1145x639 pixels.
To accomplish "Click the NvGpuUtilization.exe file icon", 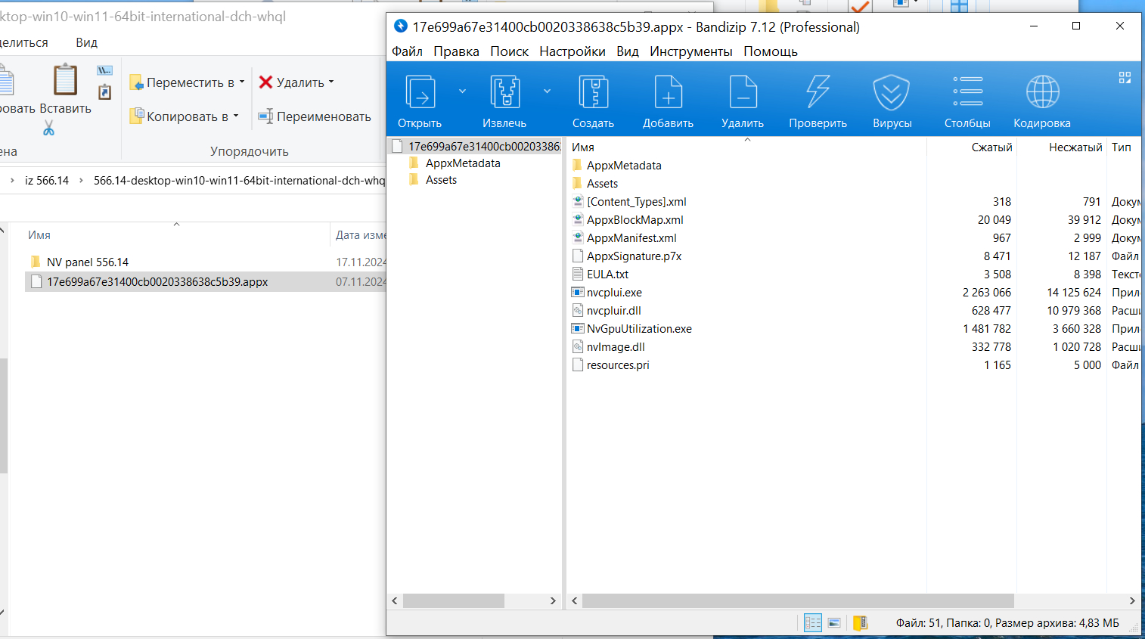I will 578,329.
